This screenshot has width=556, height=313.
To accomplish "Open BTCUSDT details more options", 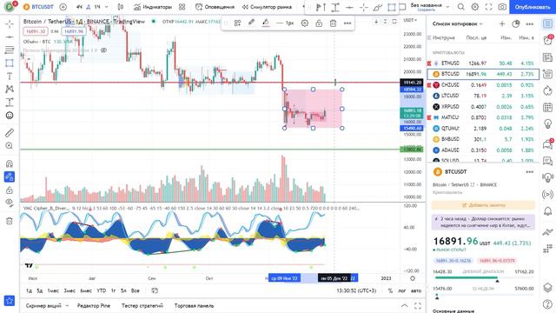I will (530, 172).
